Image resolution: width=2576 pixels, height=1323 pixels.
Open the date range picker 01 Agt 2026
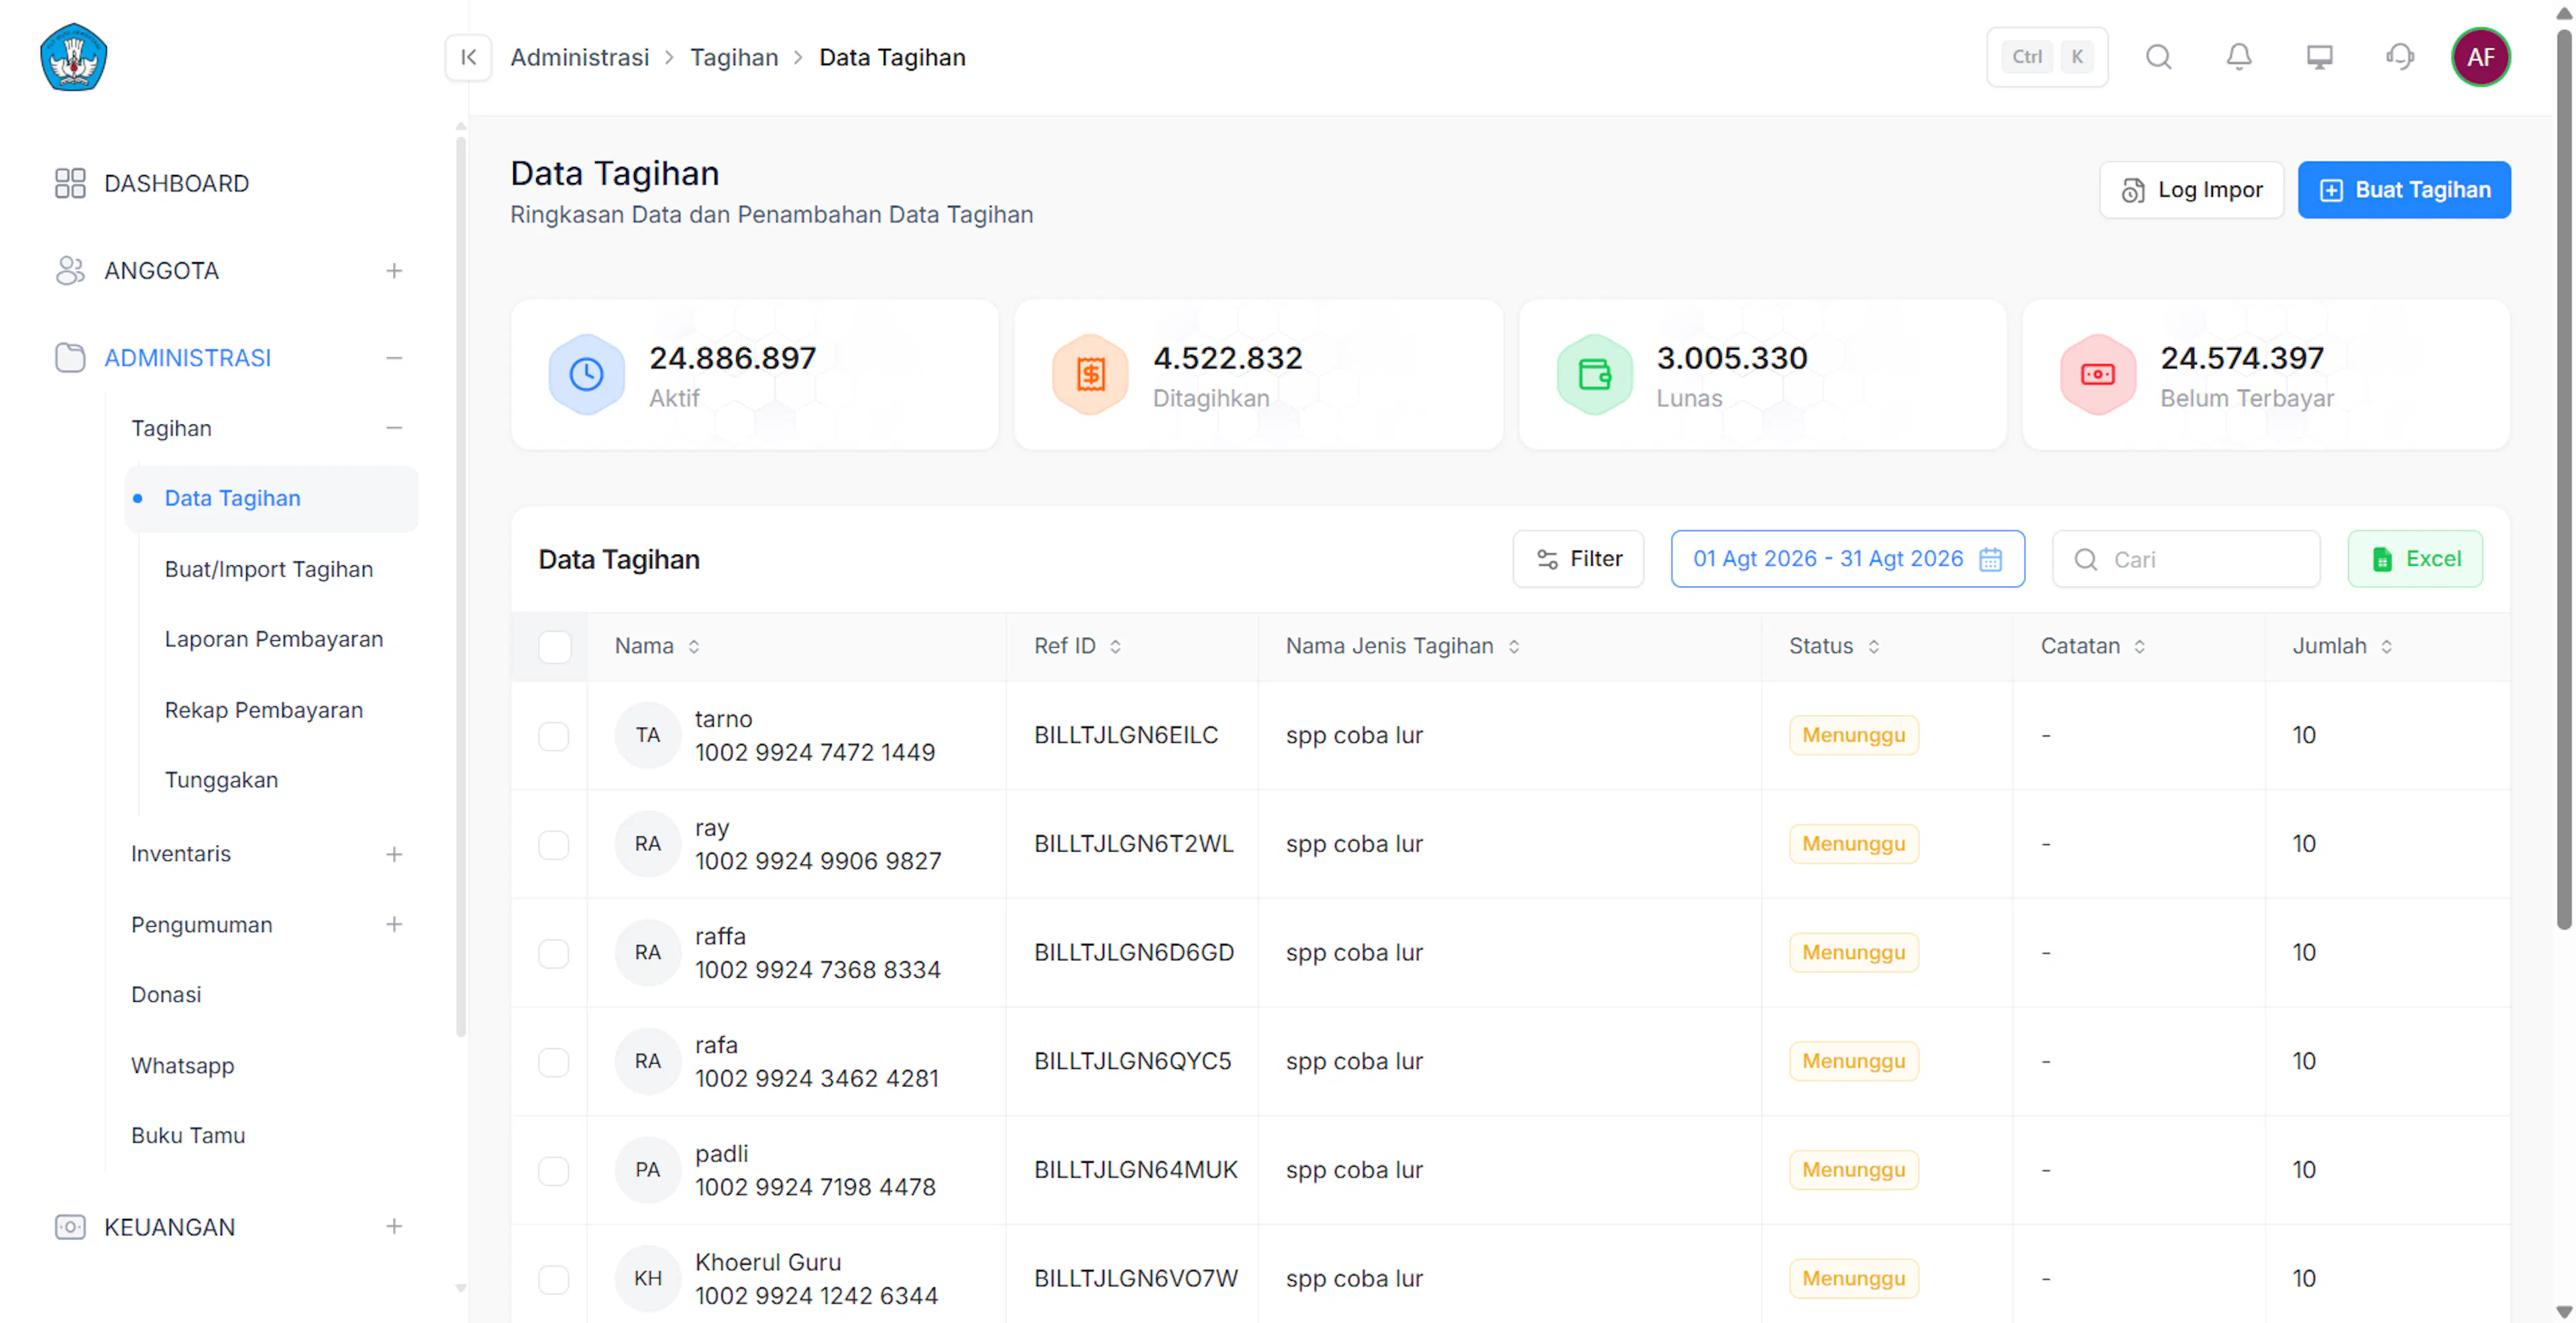click(x=1847, y=559)
